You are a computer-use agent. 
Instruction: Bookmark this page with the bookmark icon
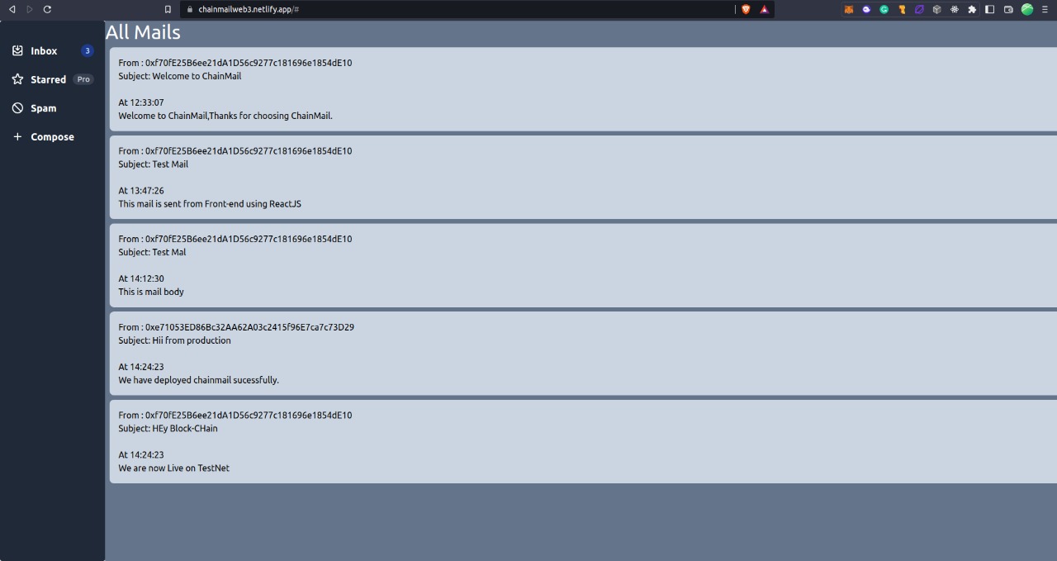tap(168, 9)
